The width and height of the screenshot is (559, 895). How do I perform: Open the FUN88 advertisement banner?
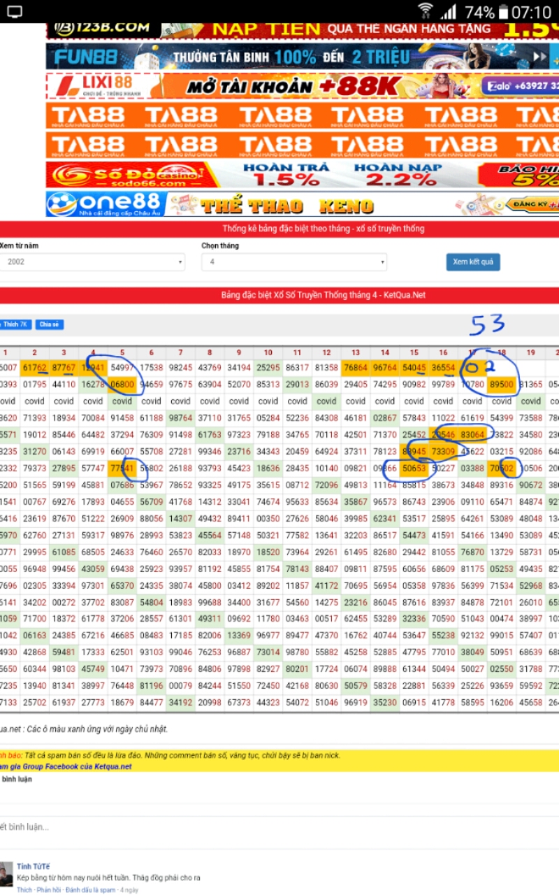pos(302,57)
